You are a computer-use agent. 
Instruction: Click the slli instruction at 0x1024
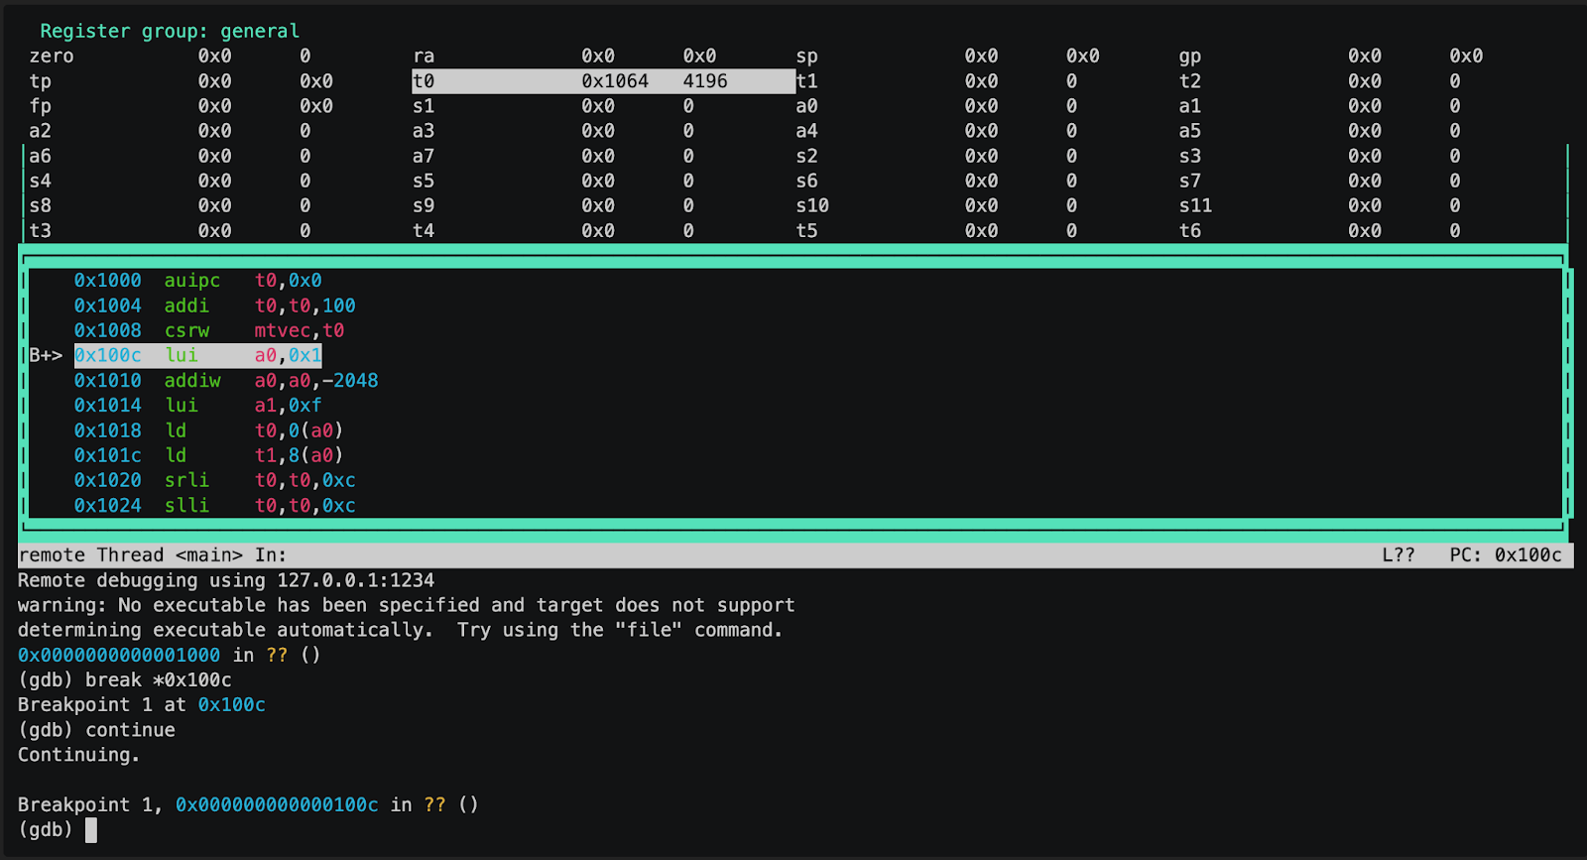[x=214, y=506]
